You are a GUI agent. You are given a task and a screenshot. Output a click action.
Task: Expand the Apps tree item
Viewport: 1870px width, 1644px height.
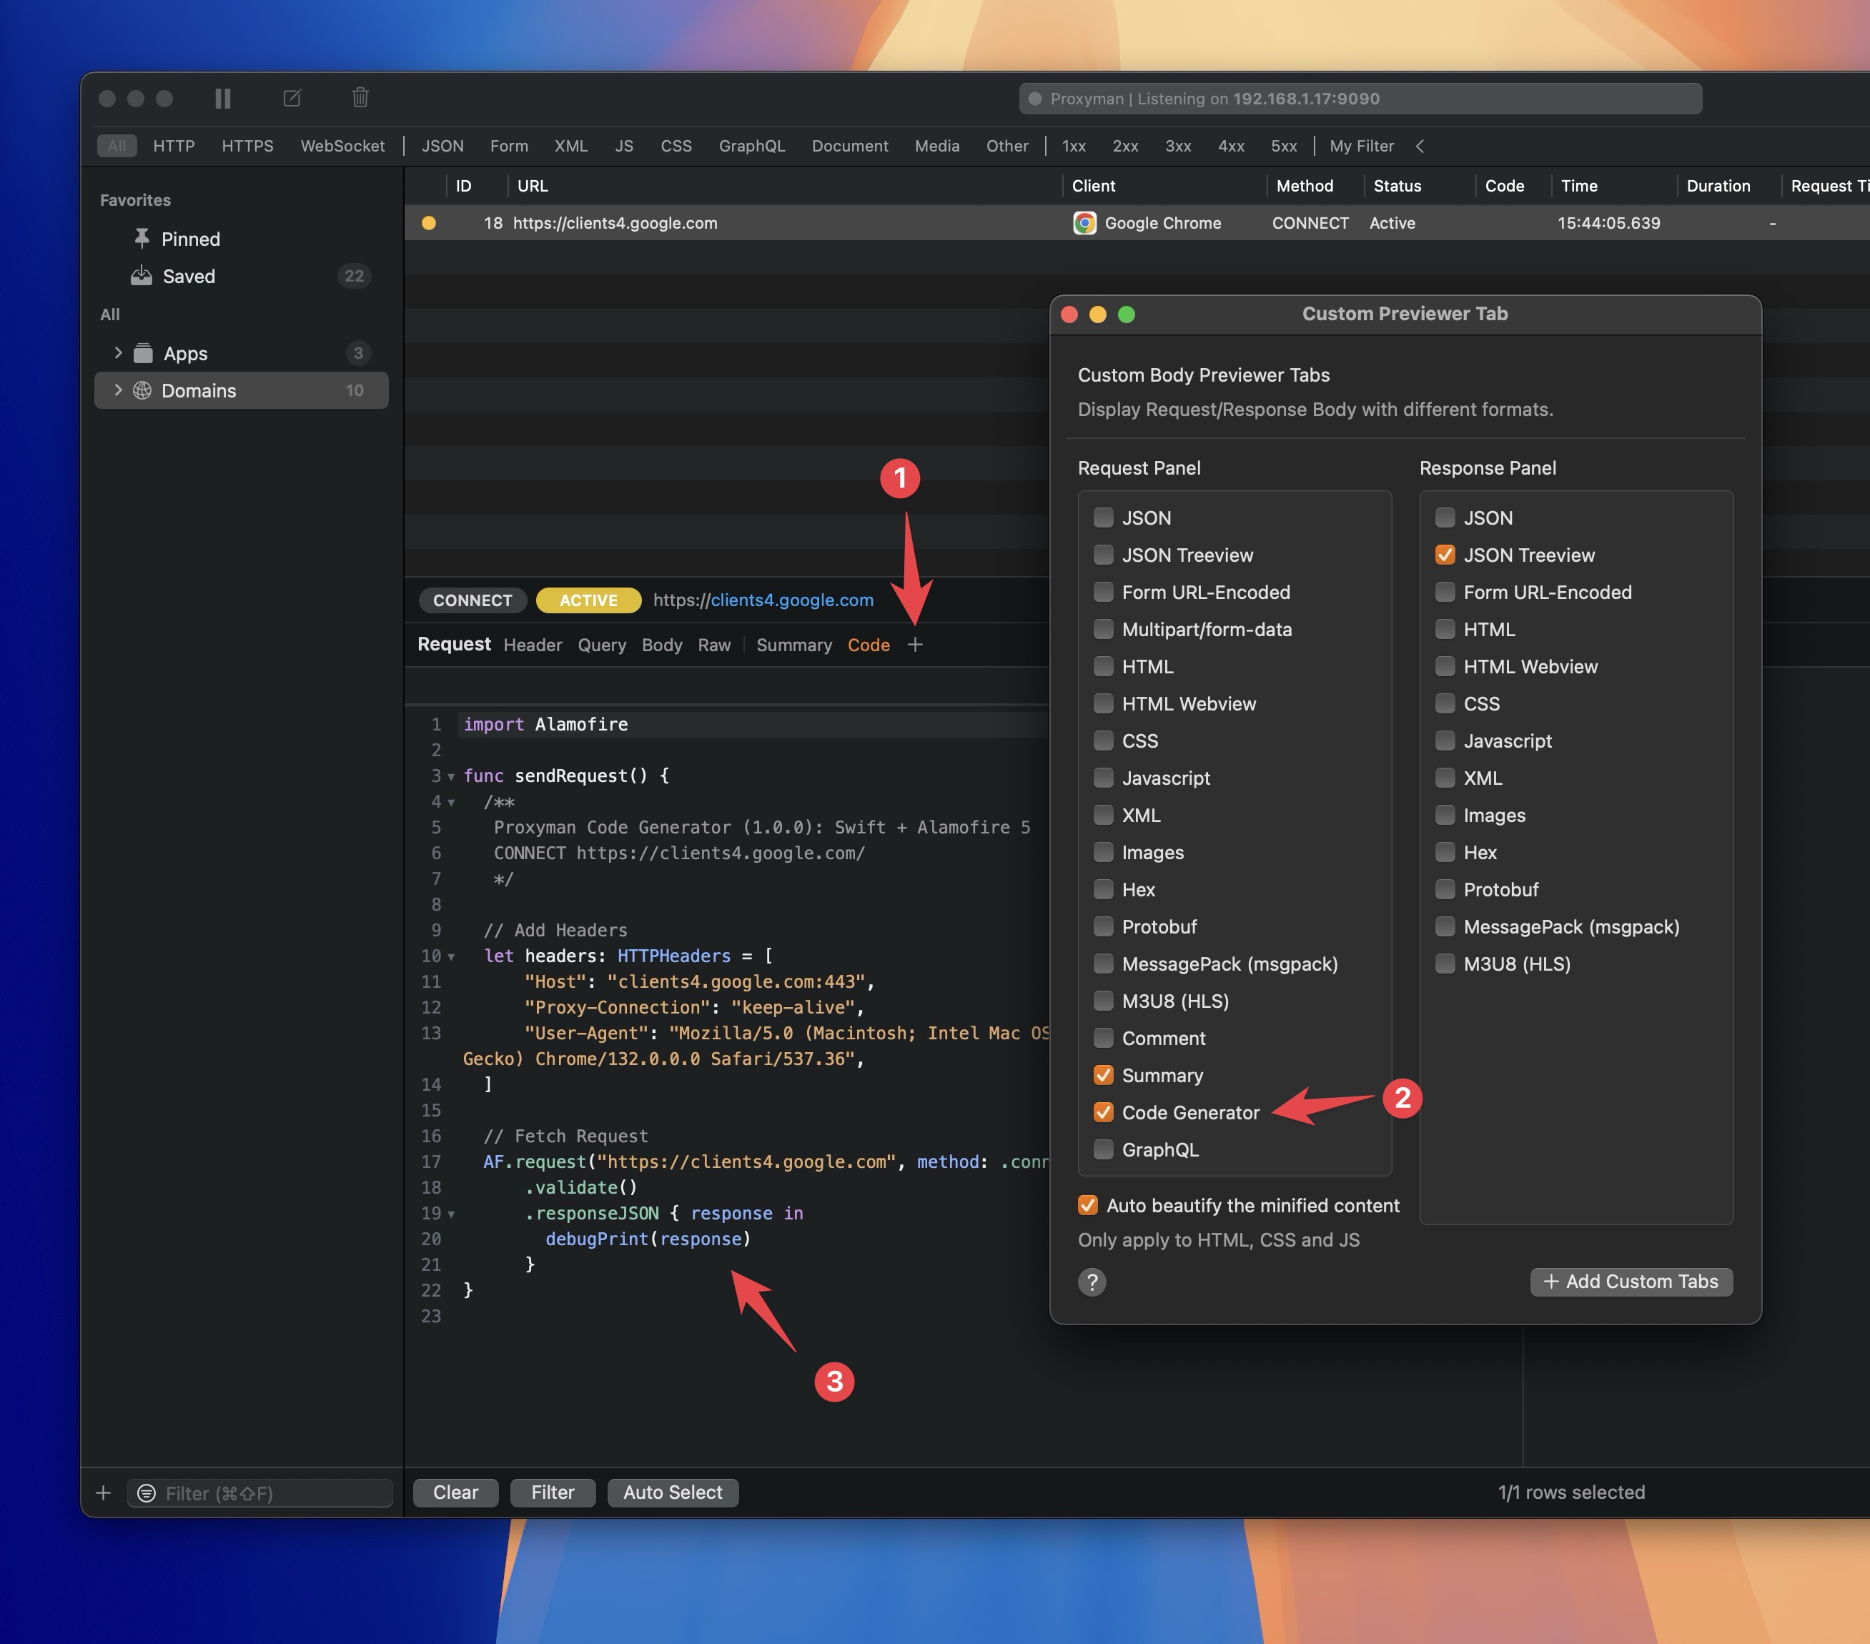click(x=118, y=352)
